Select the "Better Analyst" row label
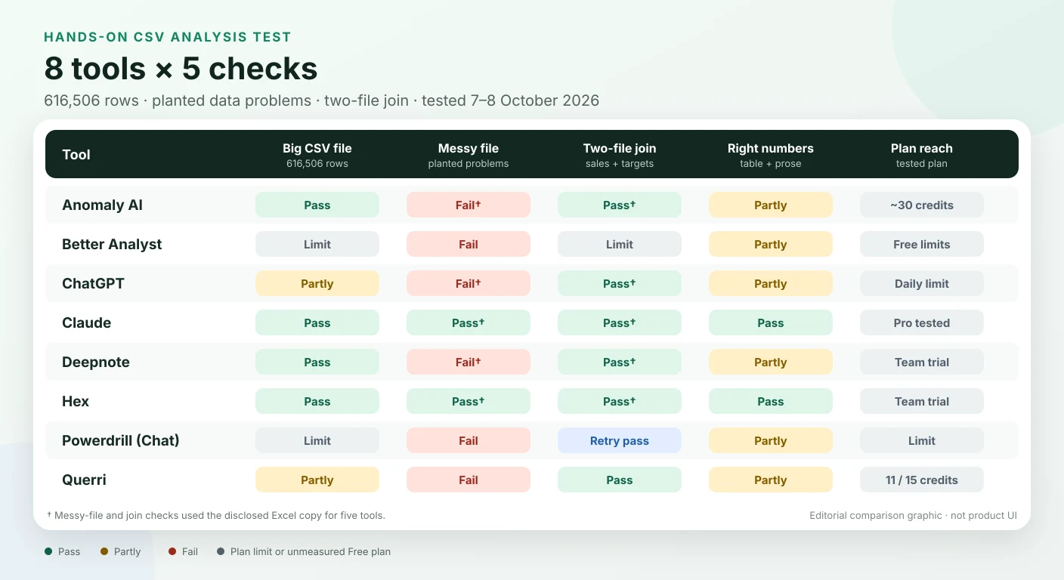The width and height of the screenshot is (1064, 580). point(112,245)
